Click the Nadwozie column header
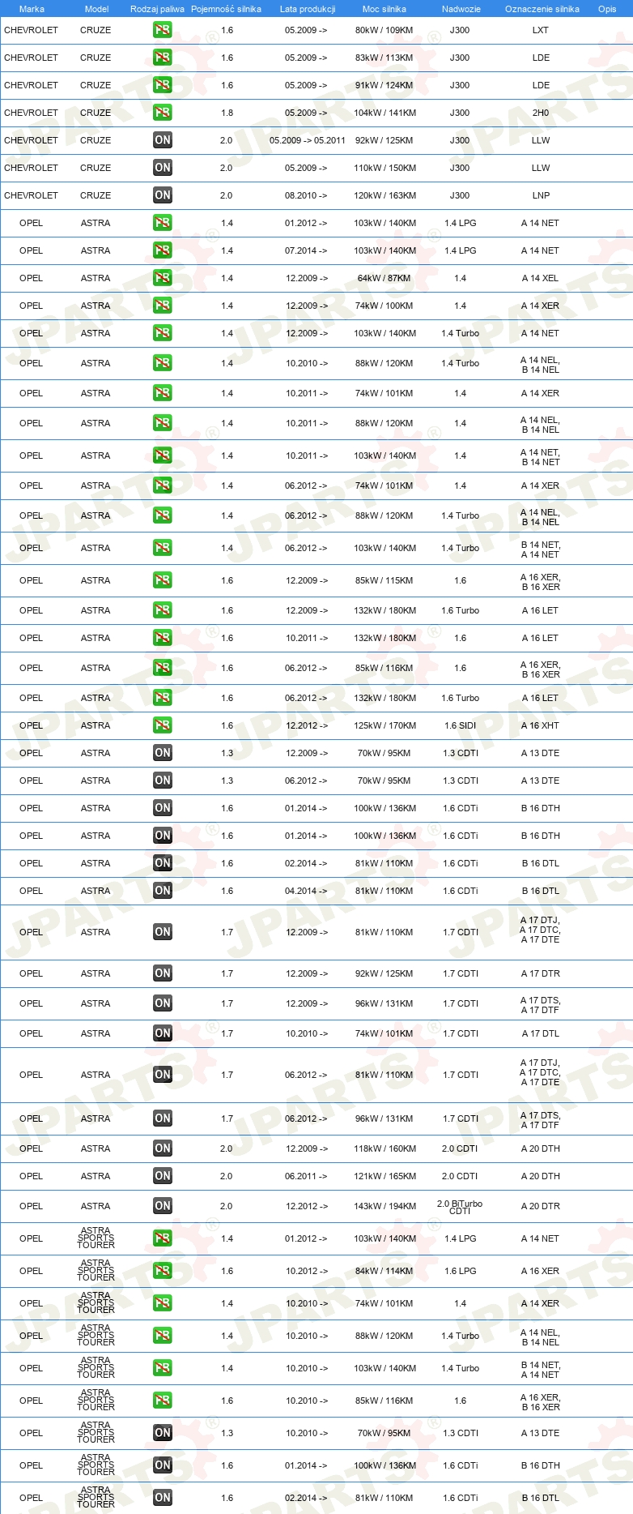 (x=461, y=9)
